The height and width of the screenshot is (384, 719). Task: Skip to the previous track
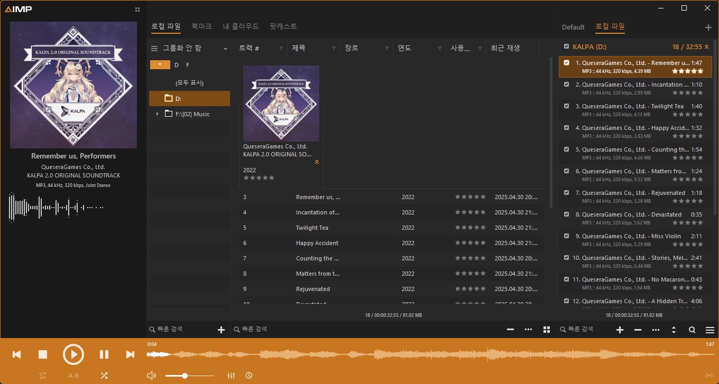(x=16, y=354)
